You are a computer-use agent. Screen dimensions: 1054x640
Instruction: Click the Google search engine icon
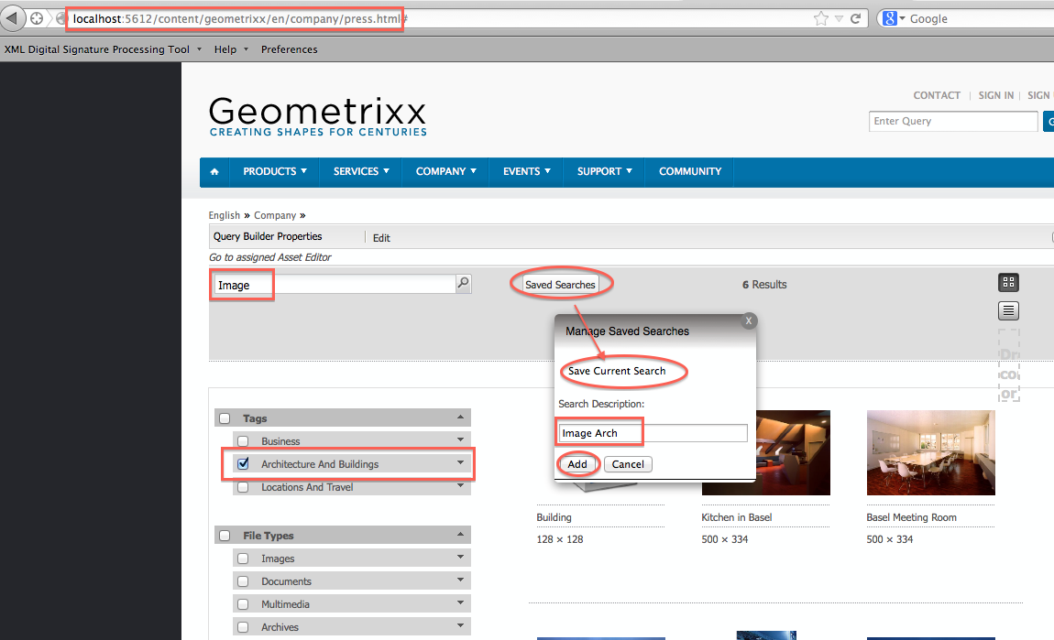(x=890, y=19)
